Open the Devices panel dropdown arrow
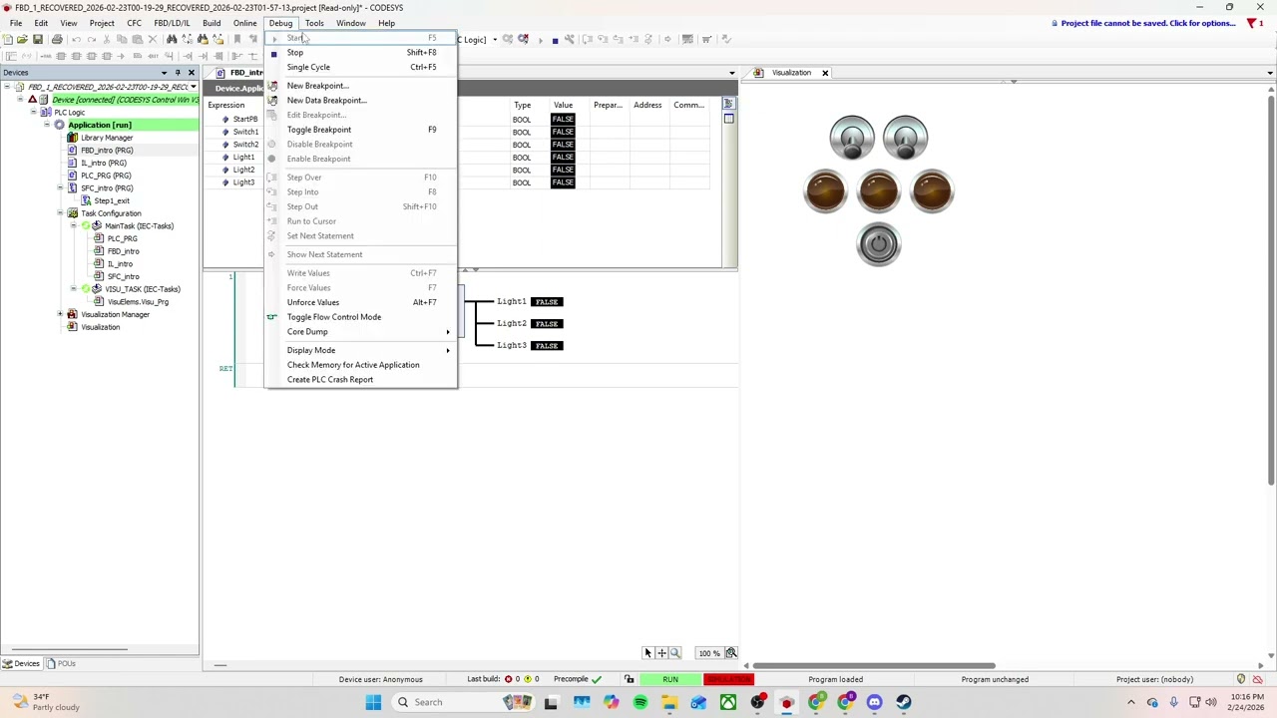 click(164, 73)
